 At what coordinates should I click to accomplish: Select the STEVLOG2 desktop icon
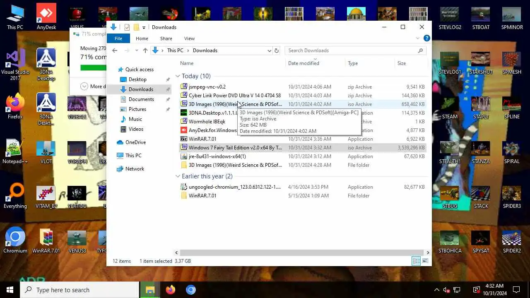pyautogui.click(x=450, y=18)
